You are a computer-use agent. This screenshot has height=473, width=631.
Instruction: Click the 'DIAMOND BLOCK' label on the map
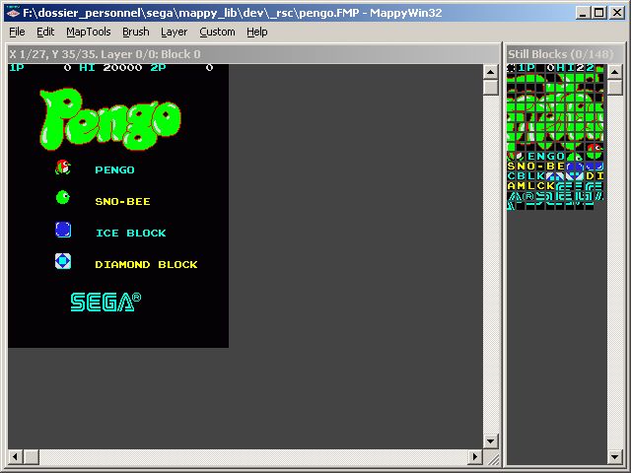pyautogui.click(x=147, y=264)
